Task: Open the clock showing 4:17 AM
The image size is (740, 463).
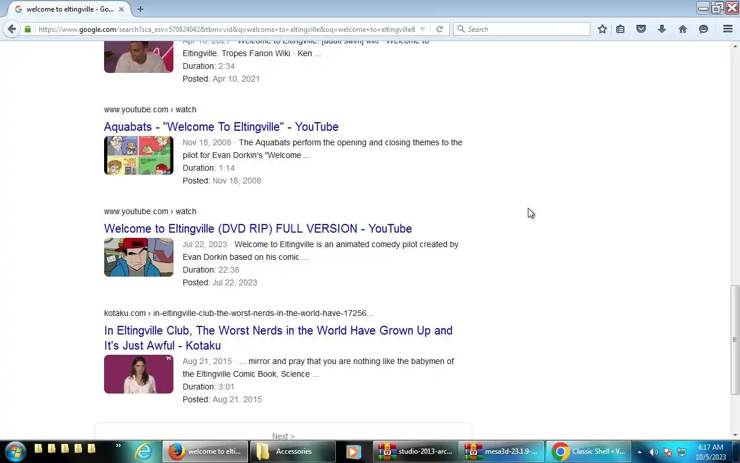Action: point(711,452)
